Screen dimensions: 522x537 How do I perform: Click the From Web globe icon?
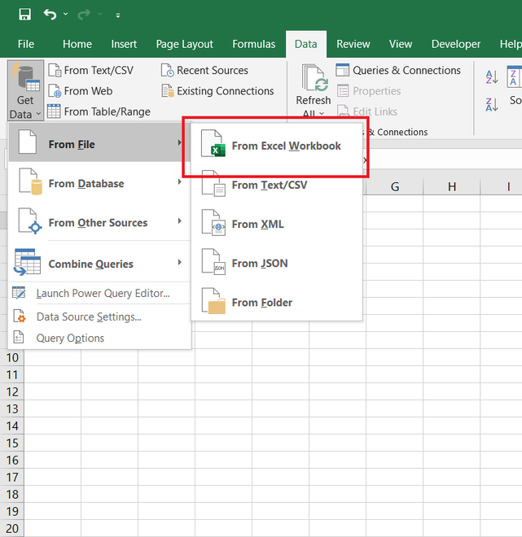pyautogui.click(x=55, y=91)
